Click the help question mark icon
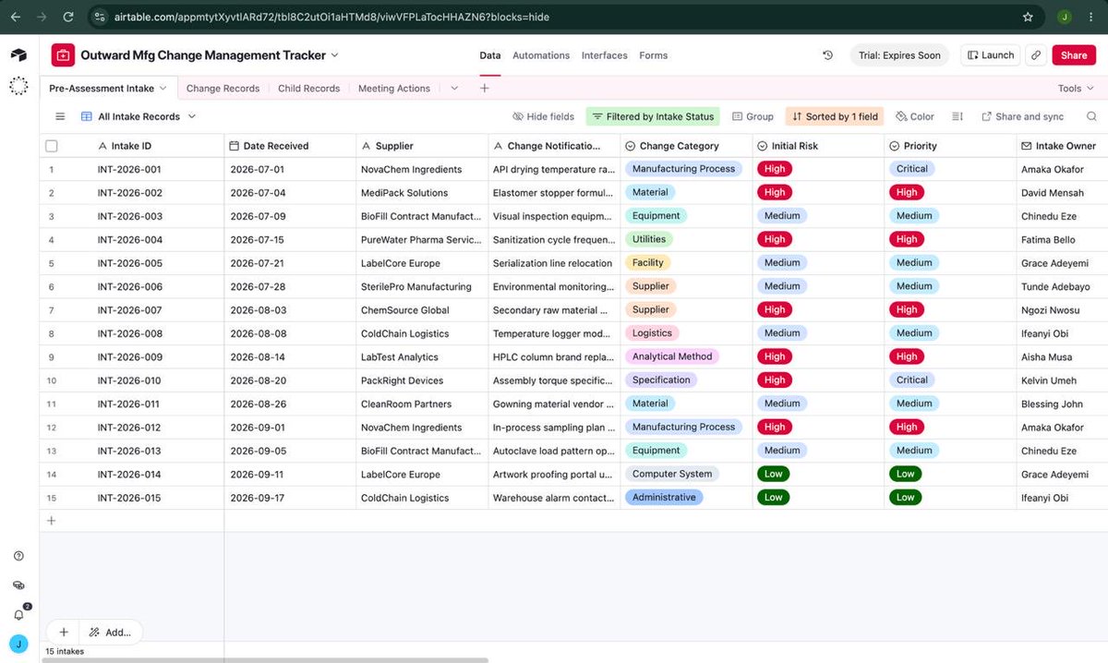The width and height of the screenshot is (1108, 663). tap(18, 556)
